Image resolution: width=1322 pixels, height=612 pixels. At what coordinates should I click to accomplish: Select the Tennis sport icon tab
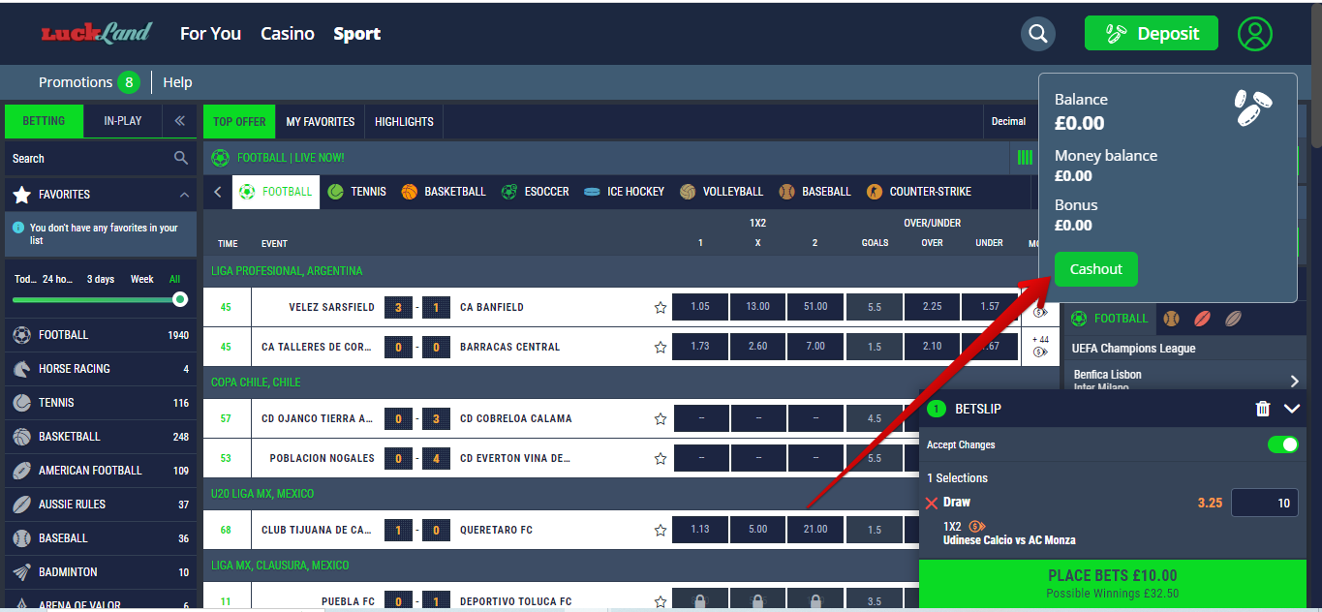click(x=357, y=192)
